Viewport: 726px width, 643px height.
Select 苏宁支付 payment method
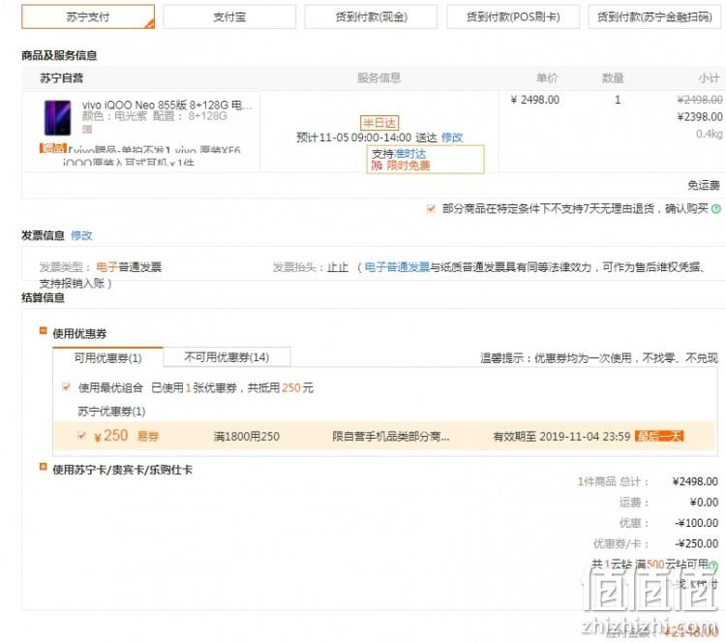pos(88,17)
